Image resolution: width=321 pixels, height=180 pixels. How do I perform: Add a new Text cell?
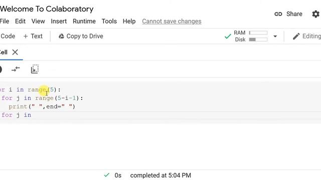[x=33, y=36]
